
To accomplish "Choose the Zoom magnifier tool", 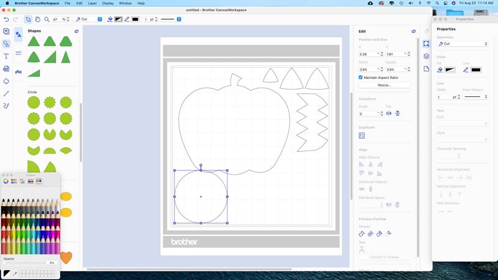I will click(47, 19).
